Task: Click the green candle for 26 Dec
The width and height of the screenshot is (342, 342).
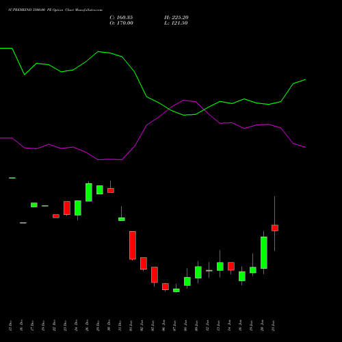Action: point(89,192)
